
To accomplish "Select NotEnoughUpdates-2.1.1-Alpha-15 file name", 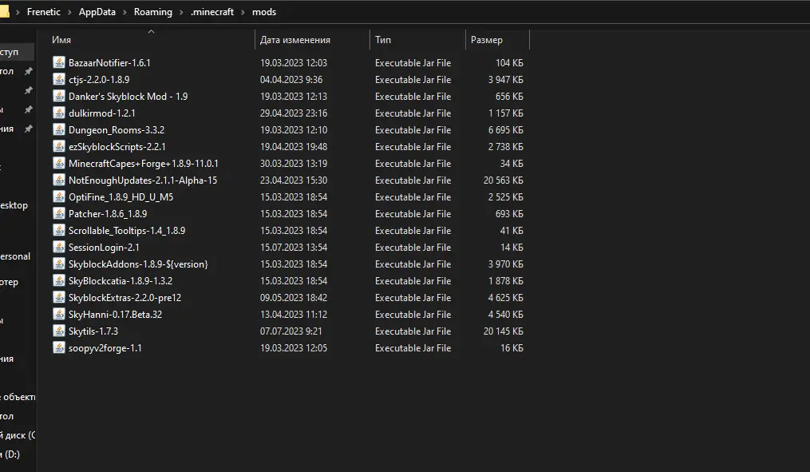I will [143, 180].
